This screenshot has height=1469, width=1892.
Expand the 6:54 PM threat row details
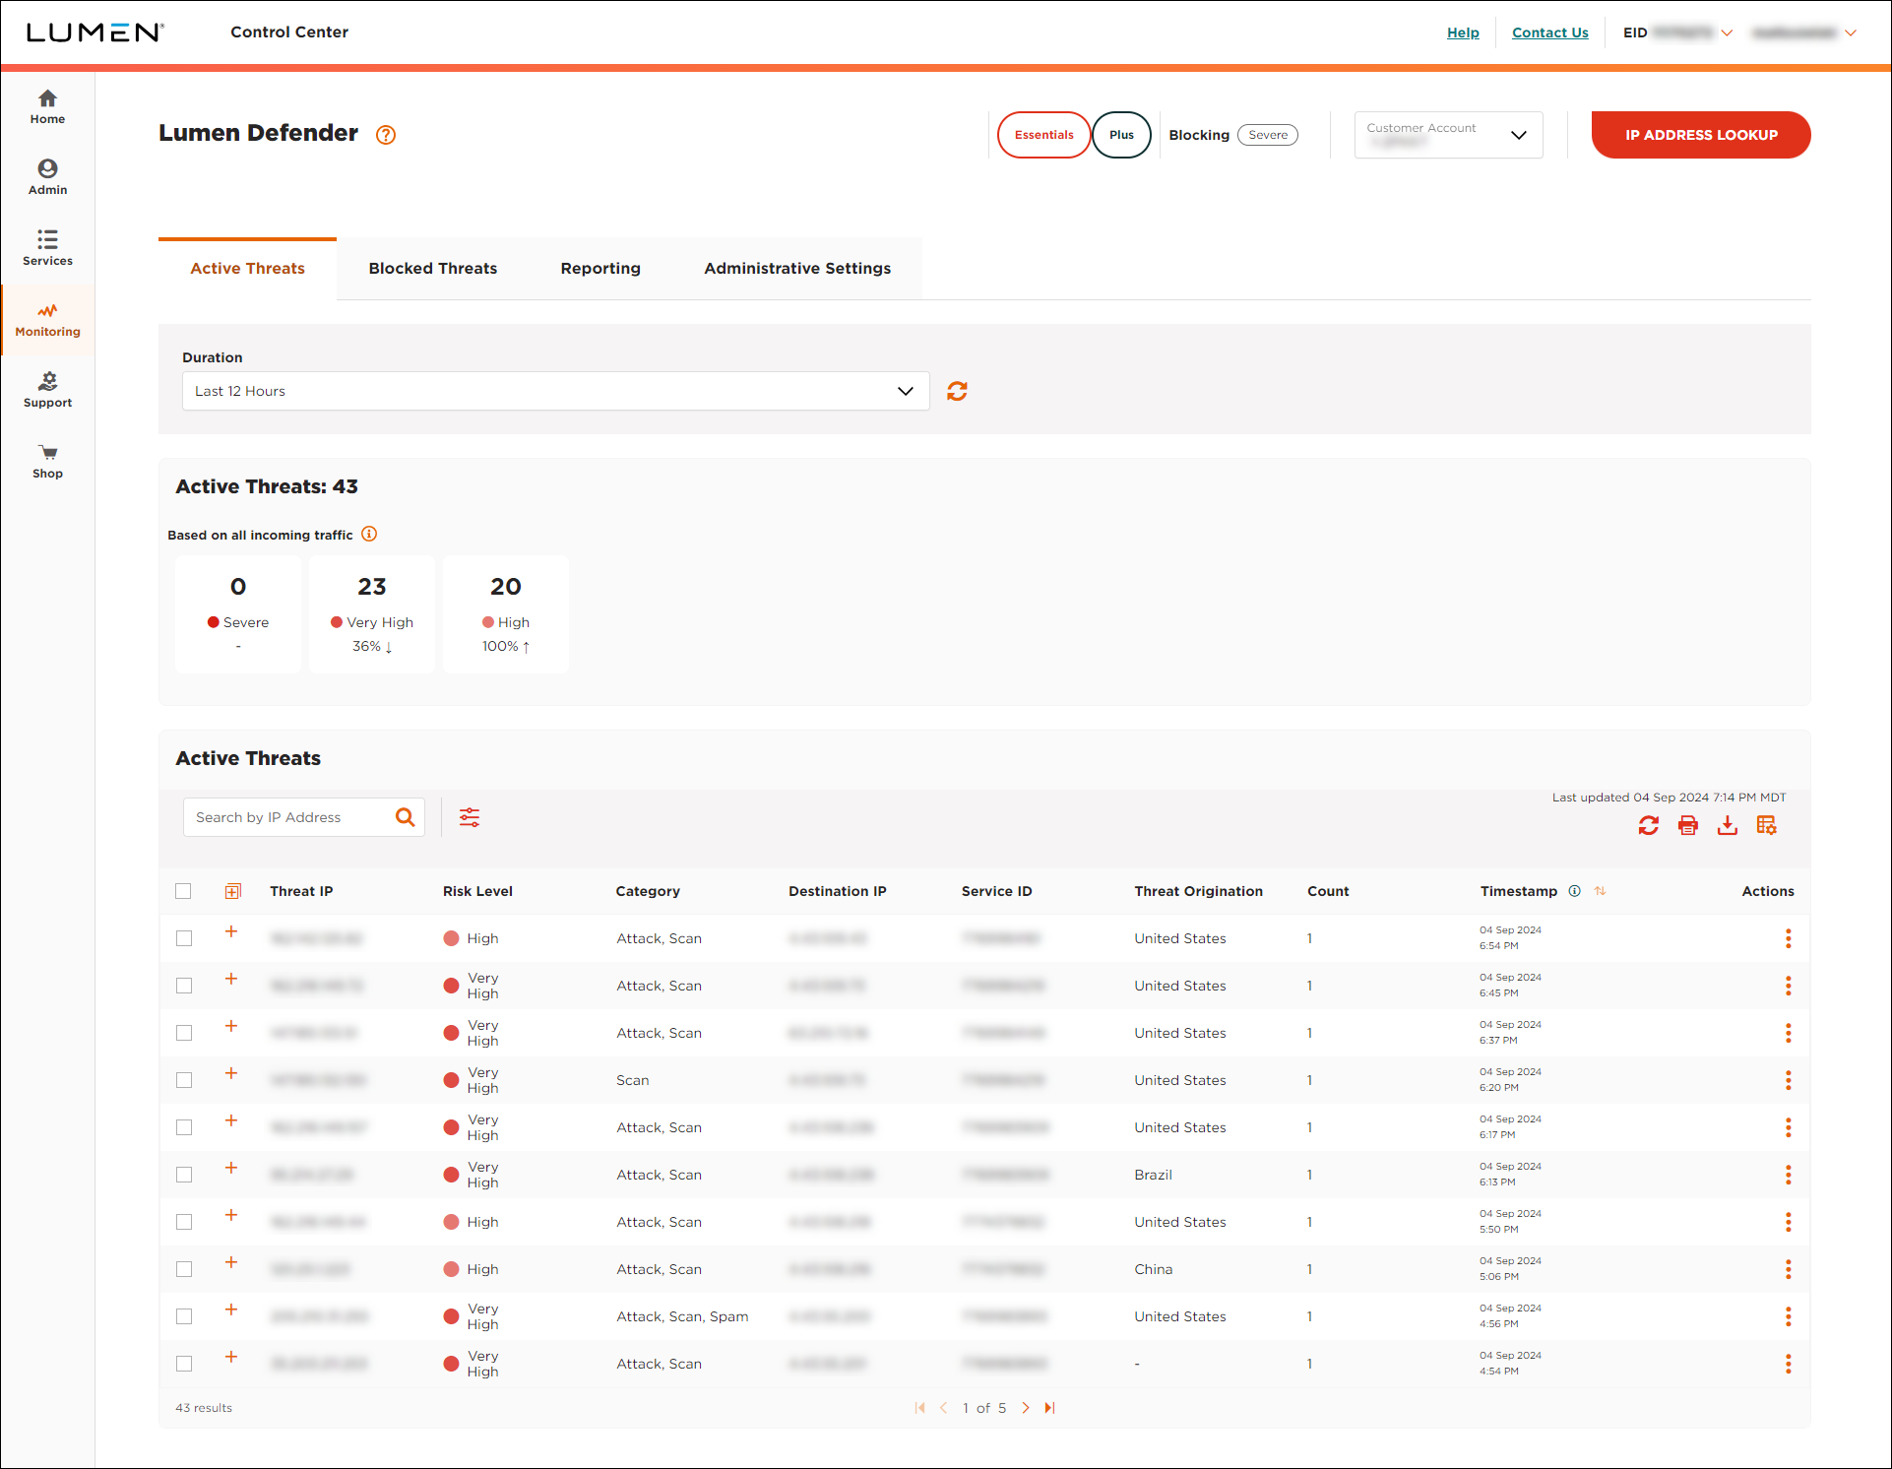(x=231, y=931)
